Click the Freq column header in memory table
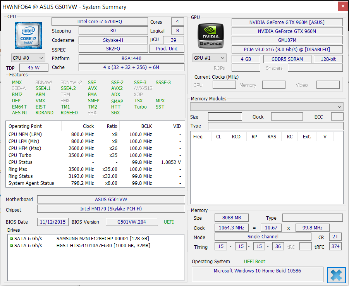This screenshot has width=349, height=286. [x=198, y=136]
